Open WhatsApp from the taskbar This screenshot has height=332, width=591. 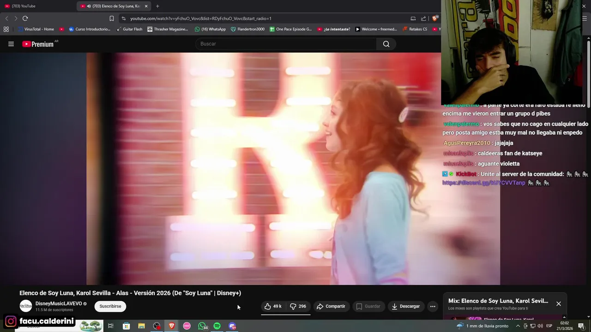click(x=202, y=326)
